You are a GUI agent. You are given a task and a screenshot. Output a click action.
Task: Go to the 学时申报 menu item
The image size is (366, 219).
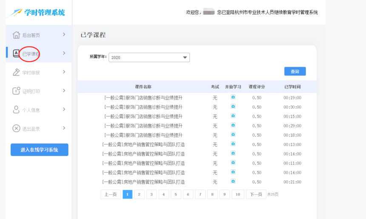pos(39,72)
